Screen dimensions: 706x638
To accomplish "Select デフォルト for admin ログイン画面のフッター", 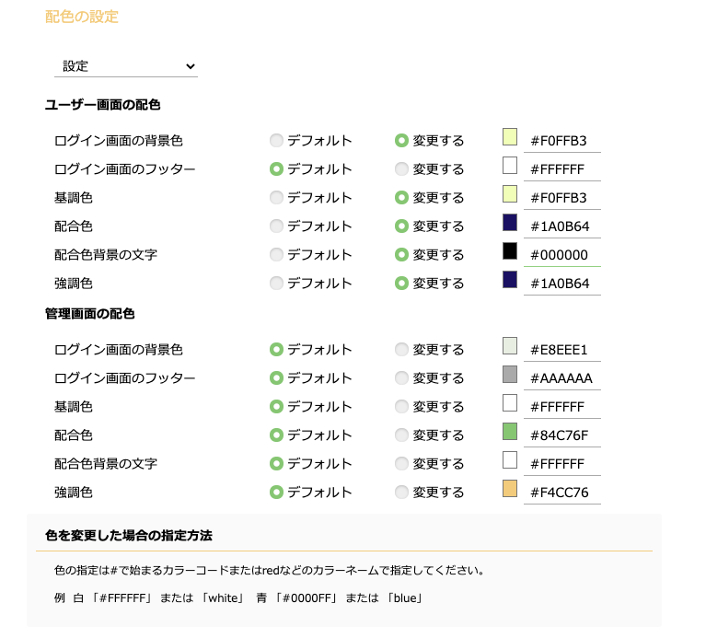I will point(276,377).
